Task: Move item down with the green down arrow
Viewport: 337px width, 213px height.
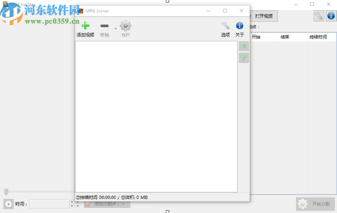Action: [x=244, y=58]
